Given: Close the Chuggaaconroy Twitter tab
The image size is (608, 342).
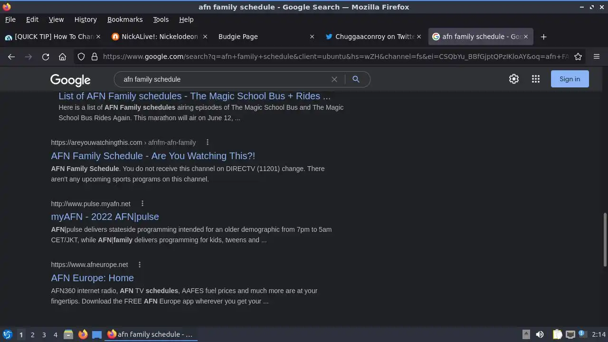Looking at the screenshot, I should tap(419, 37).
